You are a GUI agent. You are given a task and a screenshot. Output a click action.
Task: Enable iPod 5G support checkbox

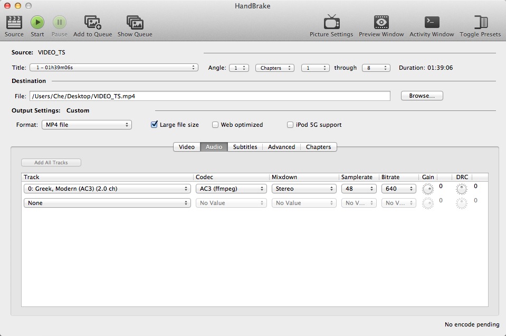tap(290, 125)
